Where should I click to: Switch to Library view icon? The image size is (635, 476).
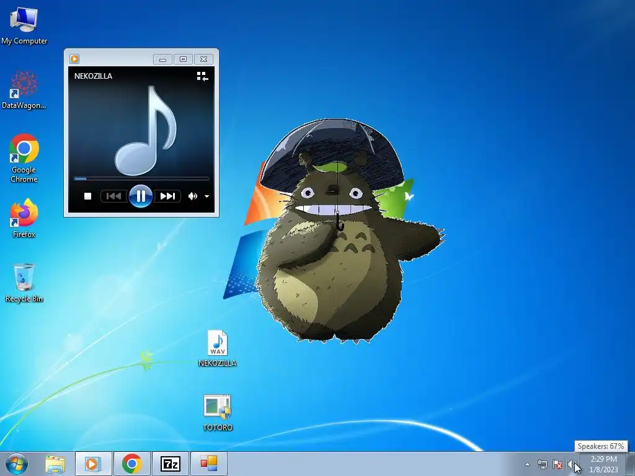click(x=202, y=76)
